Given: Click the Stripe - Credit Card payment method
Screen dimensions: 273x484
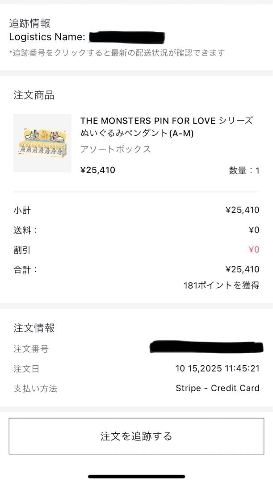Looking at the screenshot, I should 218,388.
